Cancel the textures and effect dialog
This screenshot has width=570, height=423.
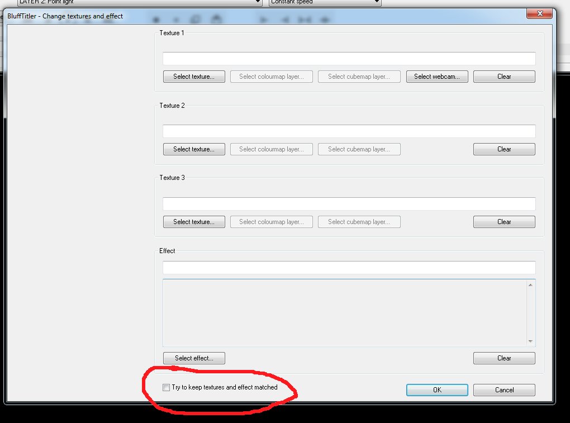point(504,390)
